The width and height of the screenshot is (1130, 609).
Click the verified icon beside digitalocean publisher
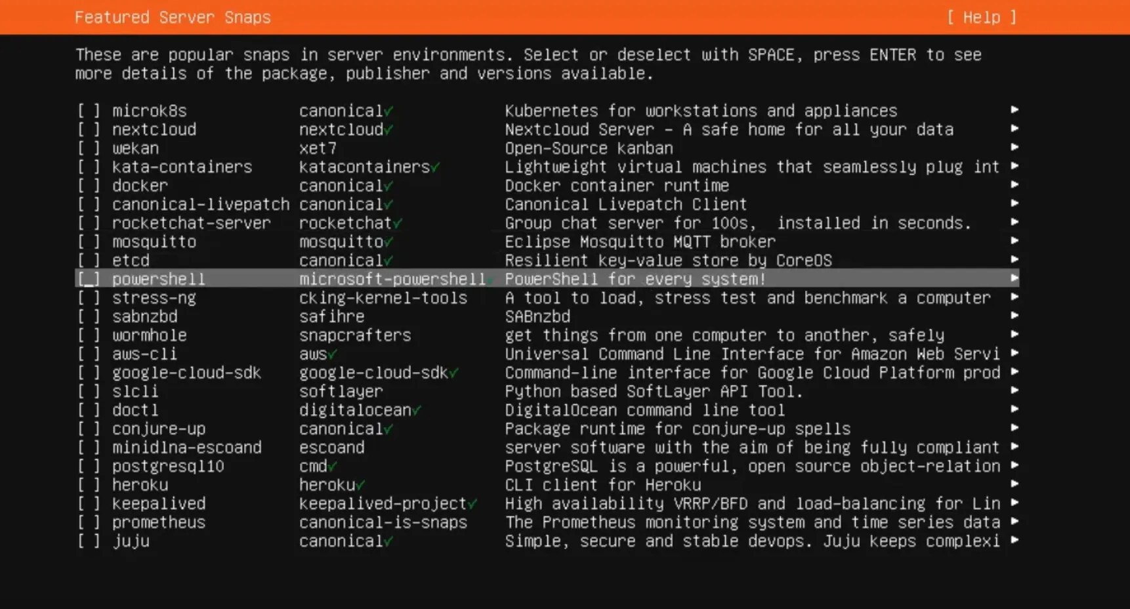[417, 410]
